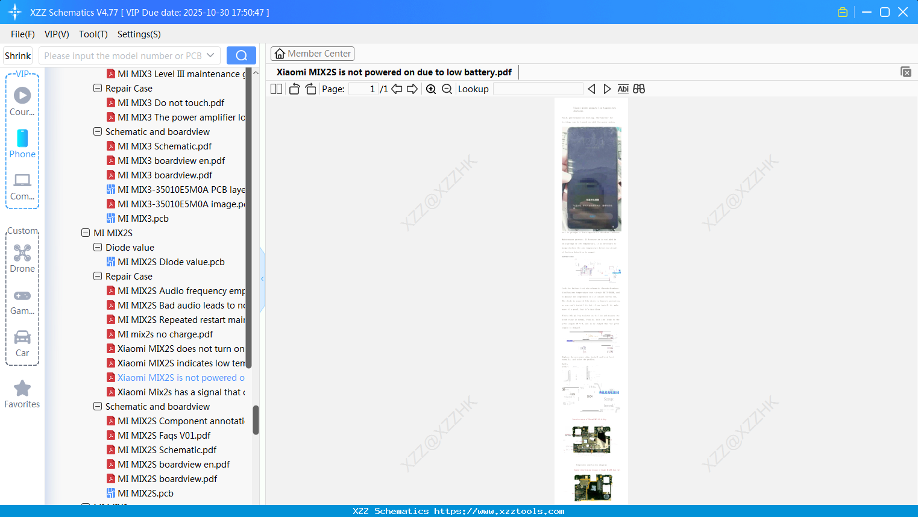Collapse the Diode value folder
The image size is (918, 517).
pos(98,247)
